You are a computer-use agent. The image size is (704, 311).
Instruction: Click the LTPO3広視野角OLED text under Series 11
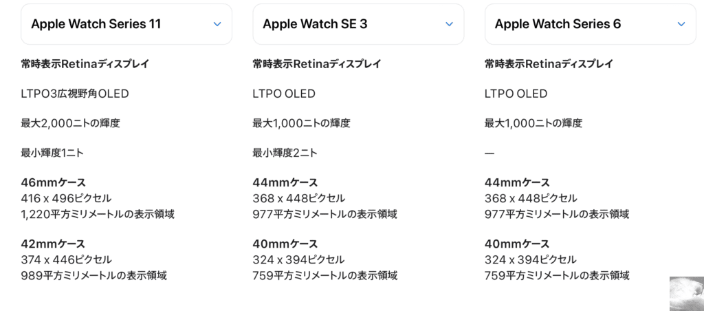coord(75,94)
